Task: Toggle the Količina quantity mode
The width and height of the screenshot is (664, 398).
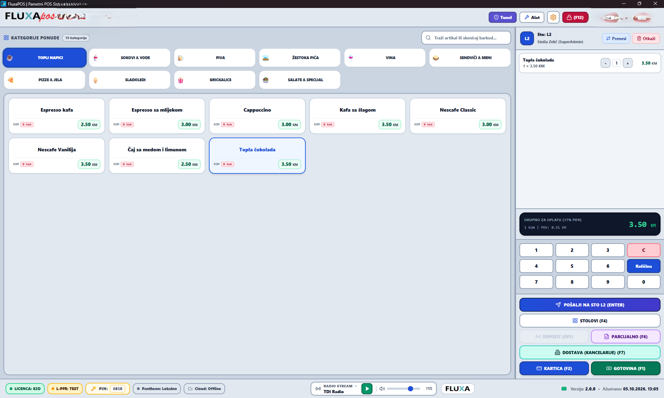Action: 644,266
